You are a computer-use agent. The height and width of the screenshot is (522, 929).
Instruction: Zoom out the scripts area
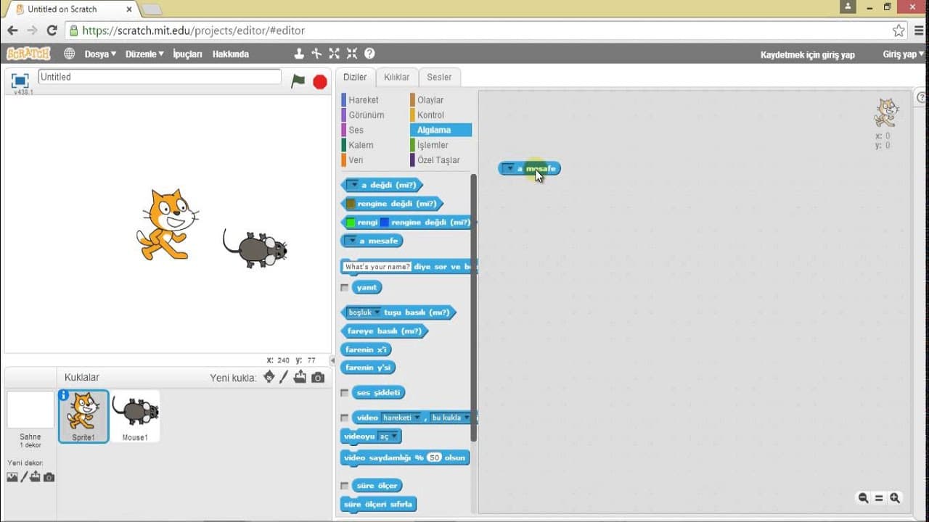[863, 498]
